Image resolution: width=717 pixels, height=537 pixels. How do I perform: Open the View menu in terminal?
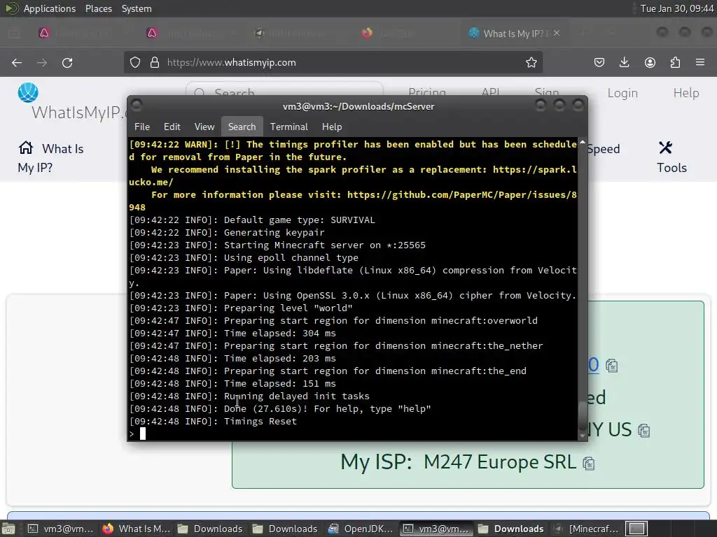pos(204,127)
